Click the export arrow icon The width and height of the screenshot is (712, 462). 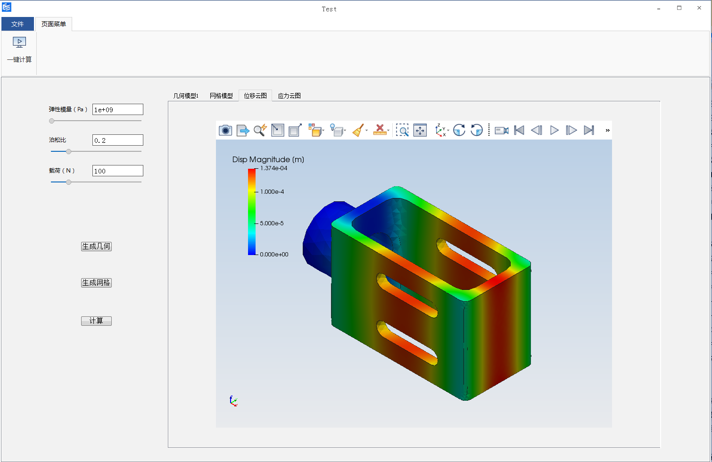(x=243, y=130)
